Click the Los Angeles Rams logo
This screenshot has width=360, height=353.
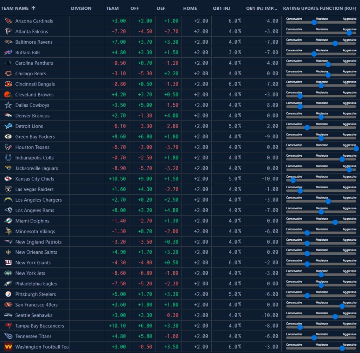pos(8,210)
